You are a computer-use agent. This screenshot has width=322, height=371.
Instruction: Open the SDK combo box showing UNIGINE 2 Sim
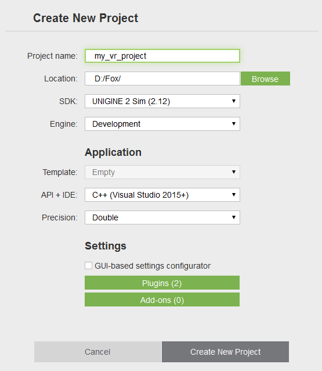point(162,101)
